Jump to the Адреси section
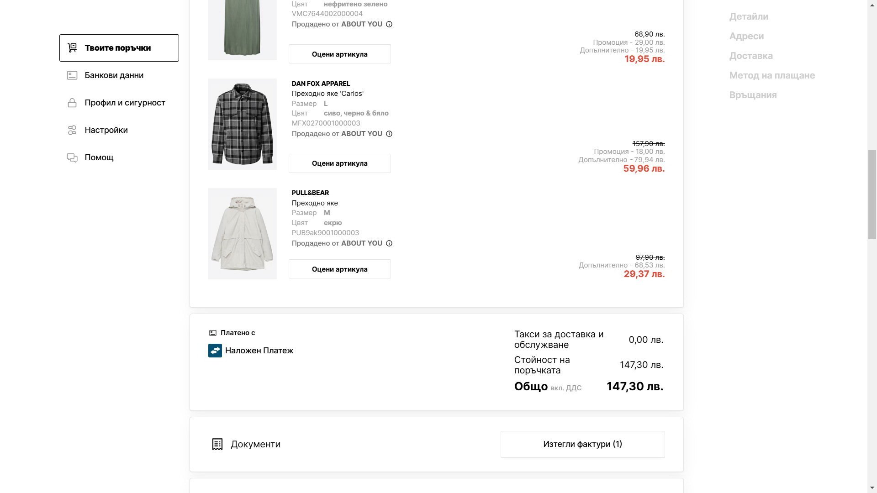This screenshot has width=877, height=493. [746, 36]
